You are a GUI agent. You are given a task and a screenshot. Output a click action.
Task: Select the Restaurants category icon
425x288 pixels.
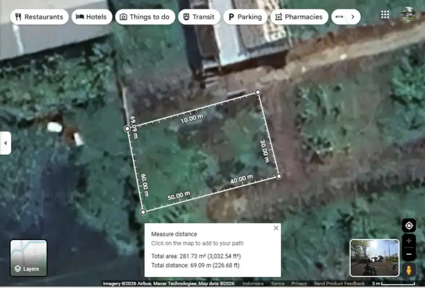(17, 17)
